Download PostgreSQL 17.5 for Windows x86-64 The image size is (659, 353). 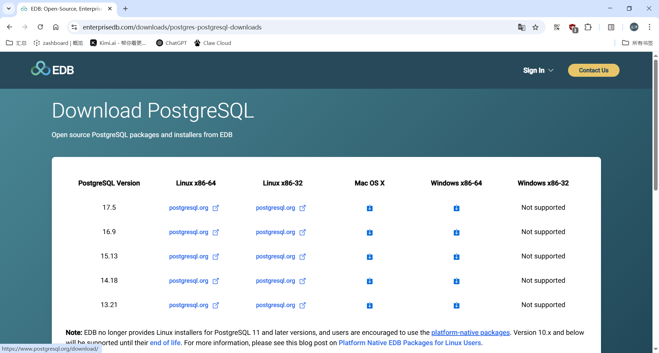456,208
